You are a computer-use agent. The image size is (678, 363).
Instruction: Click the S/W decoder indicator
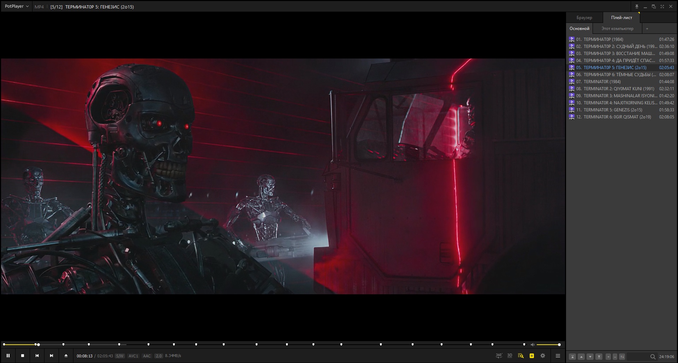(120, 356)
